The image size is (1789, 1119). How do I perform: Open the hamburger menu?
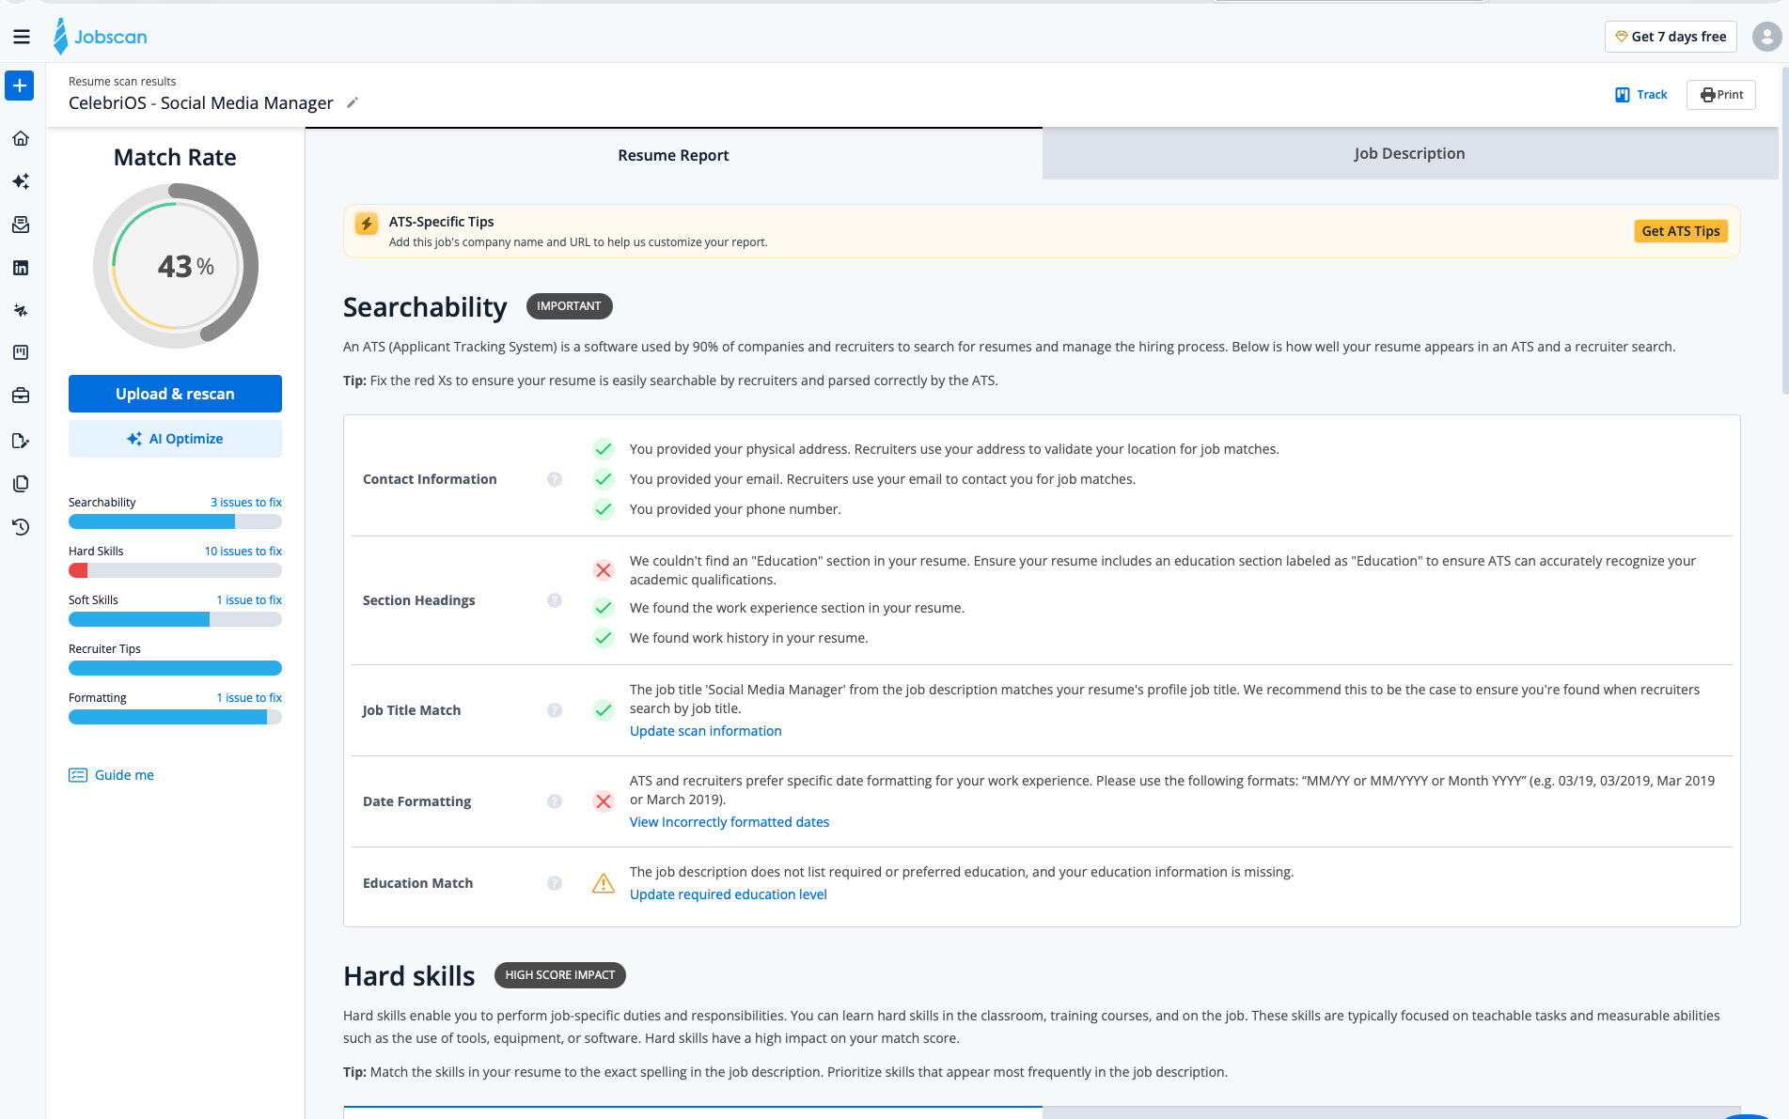(22, 37)
